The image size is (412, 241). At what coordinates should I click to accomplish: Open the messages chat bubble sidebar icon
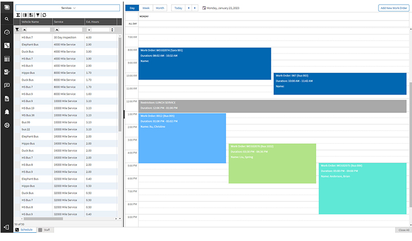7,85
